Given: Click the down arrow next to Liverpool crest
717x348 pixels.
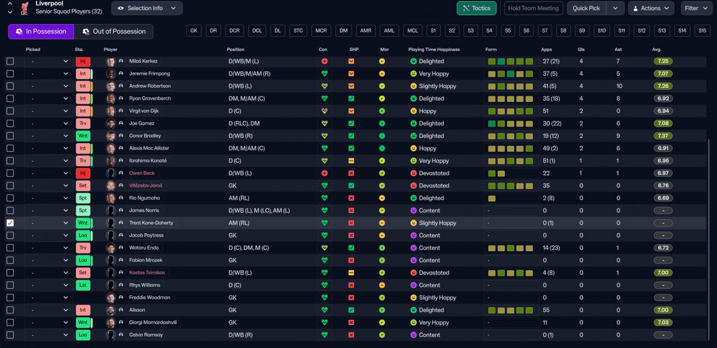Looking at the screenshot, I should coord(10,11).
